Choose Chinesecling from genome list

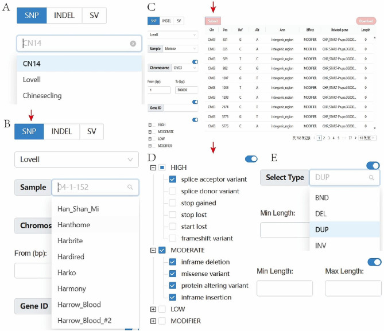click(79, 96)
